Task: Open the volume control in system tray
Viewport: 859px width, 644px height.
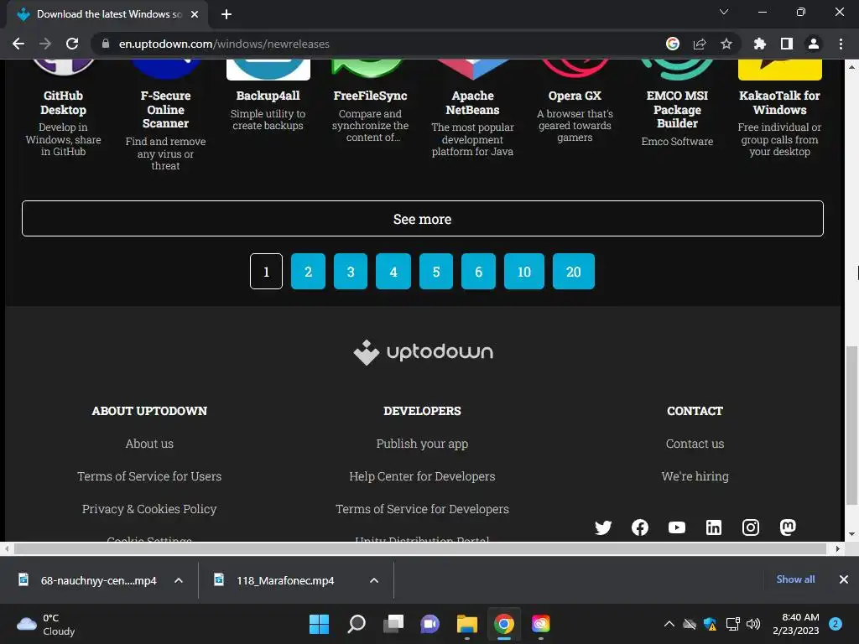Action: [753, 624]
